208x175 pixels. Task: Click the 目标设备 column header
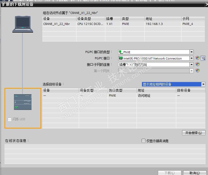(x=191, y=90)
